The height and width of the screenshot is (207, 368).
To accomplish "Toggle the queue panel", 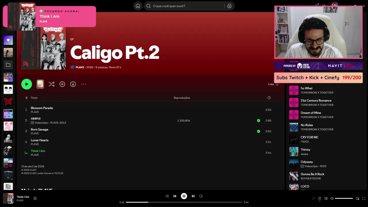I will 319,198.
